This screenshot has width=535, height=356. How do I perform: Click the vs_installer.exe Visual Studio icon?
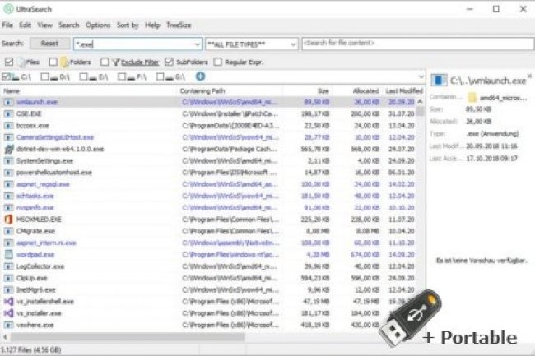(x=8, y=313)
